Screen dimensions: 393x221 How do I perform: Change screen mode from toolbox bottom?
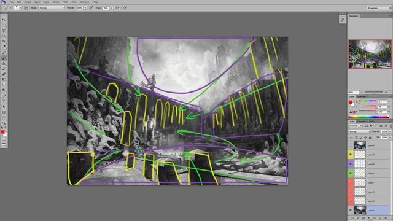(4, 145)
